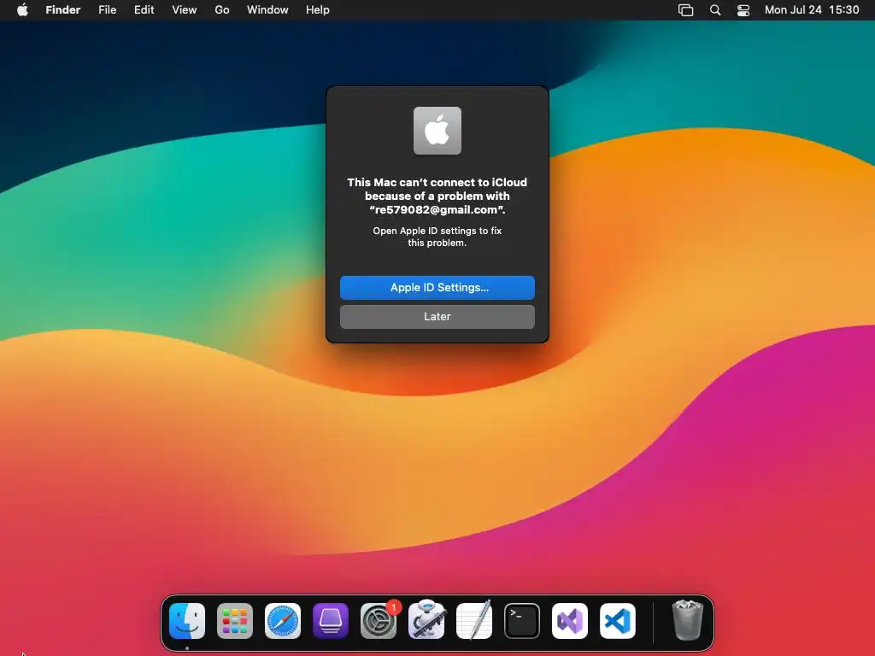The image size is (875, 656).
Task: Click the Apple logo in the dialog
Action: [437, 131]
